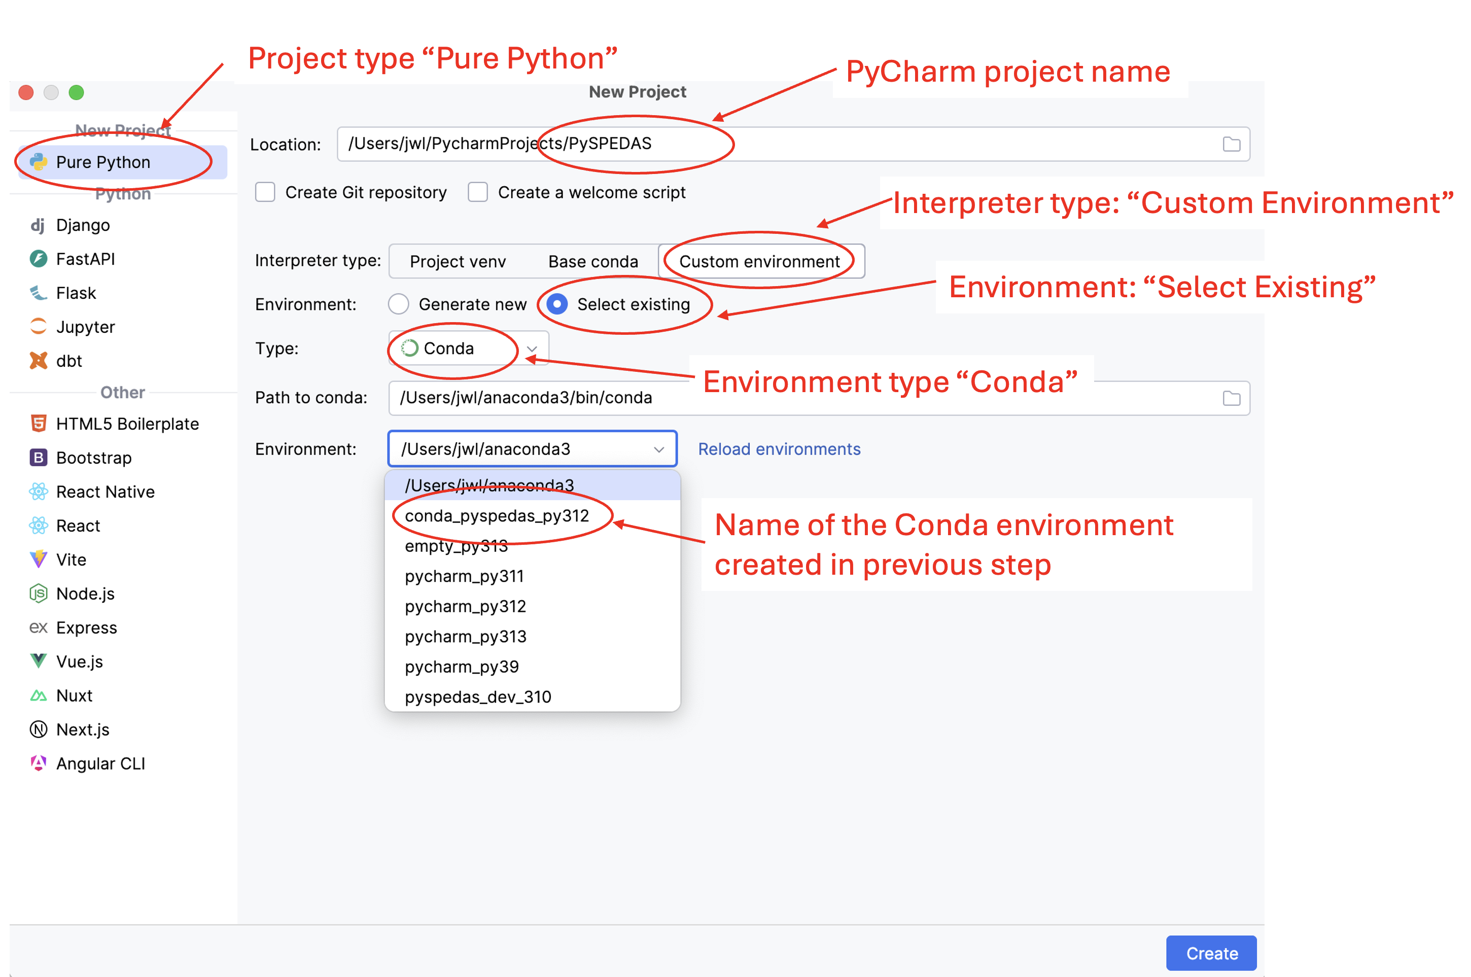1471x977 pixels.
Task: Click the React Native atom icon
Action: 39,492
